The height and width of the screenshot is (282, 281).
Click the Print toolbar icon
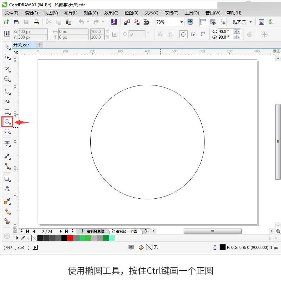click(36, 22)
